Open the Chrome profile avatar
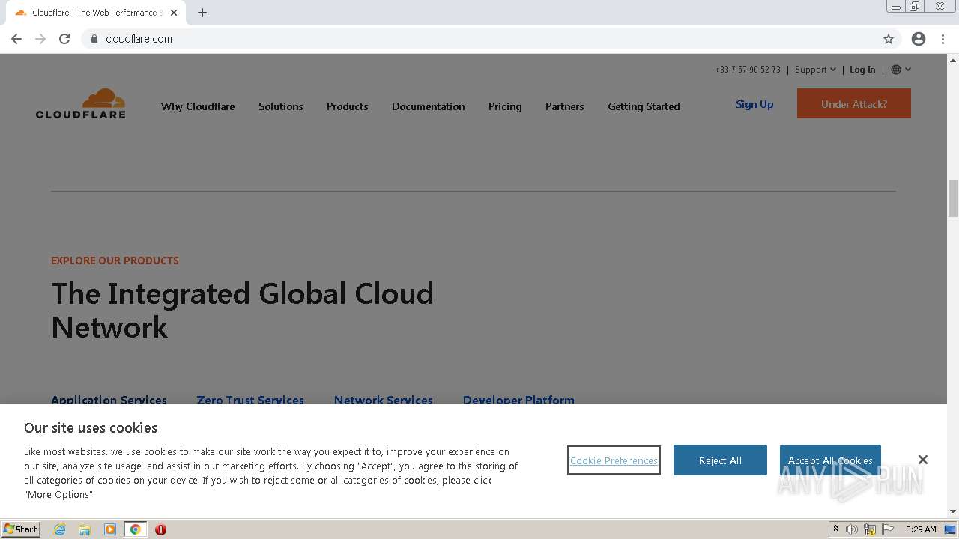 [919, 39]
